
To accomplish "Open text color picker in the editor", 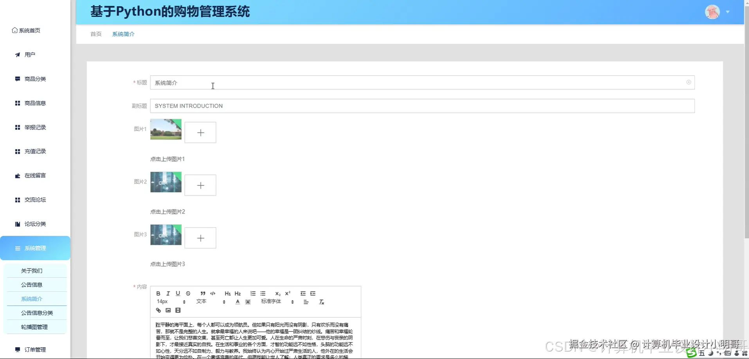I will pos(238,302).
